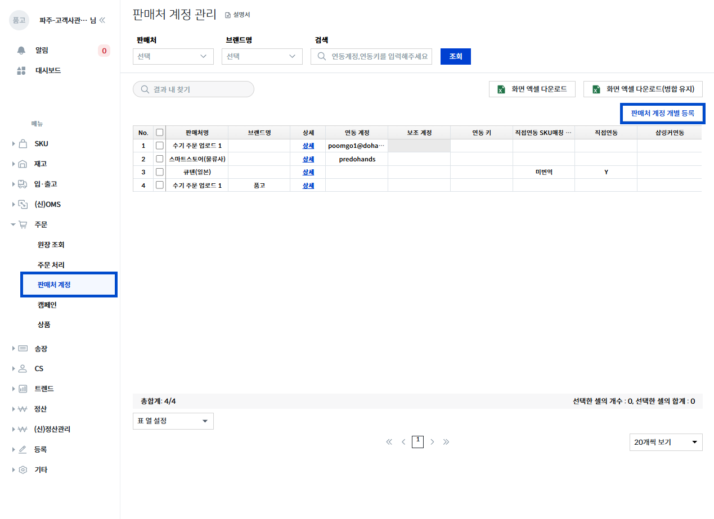Open the 20개씩 보기 page size dropdown

(x=666, y=443)
